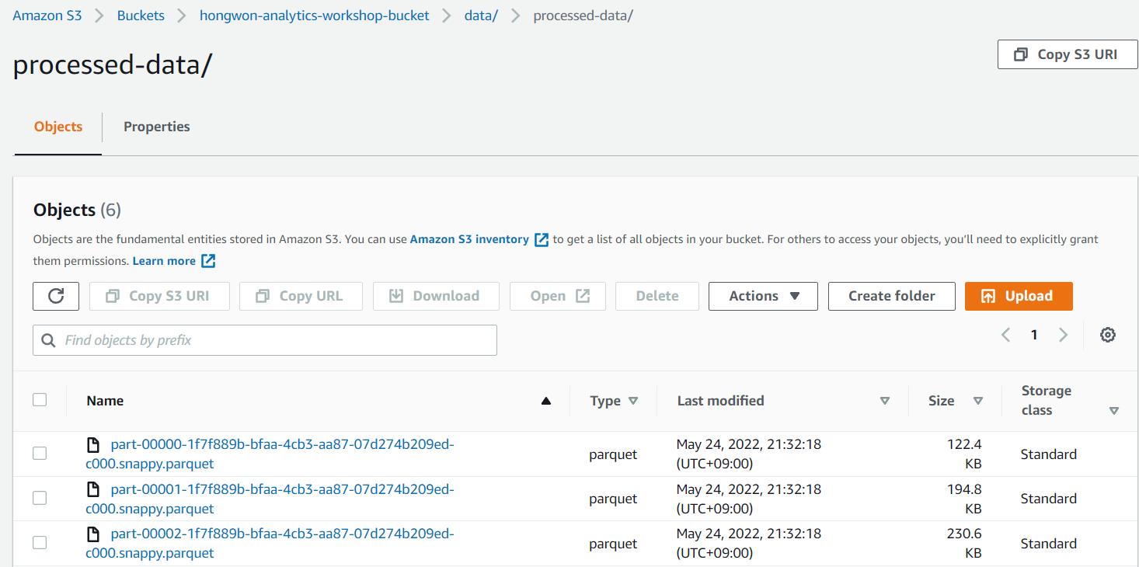Click the search magnifier icon

point(48,340)
